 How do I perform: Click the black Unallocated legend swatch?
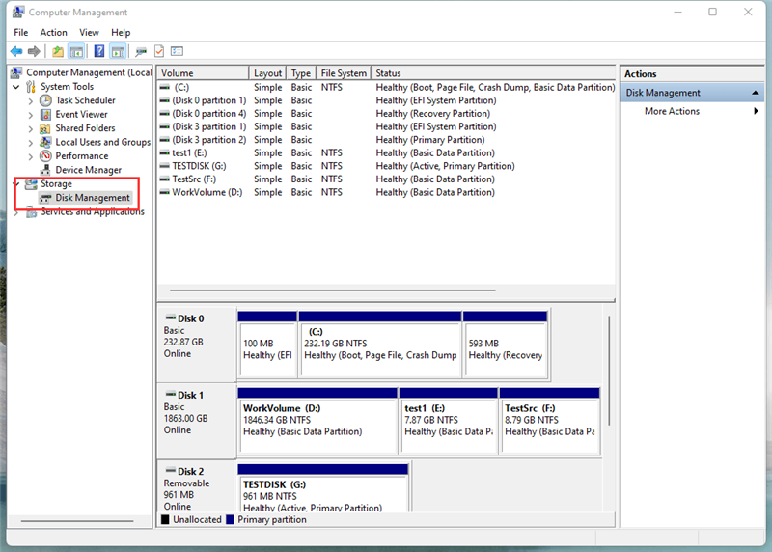(165, 519)
